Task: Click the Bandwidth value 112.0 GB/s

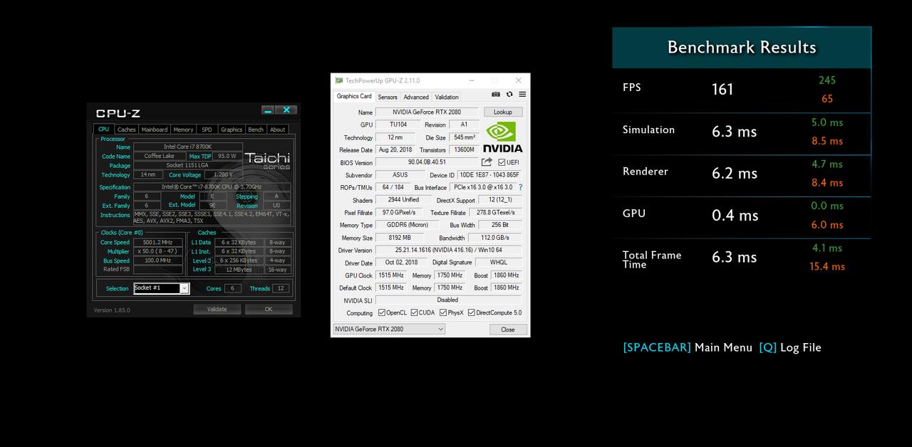Action: (x=494, y=238)
